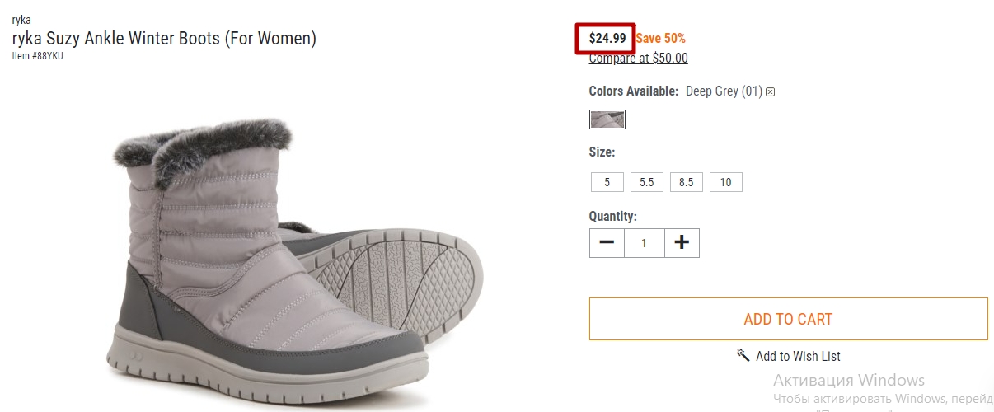Choose size 5.5
Viewport: 994px width, 412px height.
[647, 182]
